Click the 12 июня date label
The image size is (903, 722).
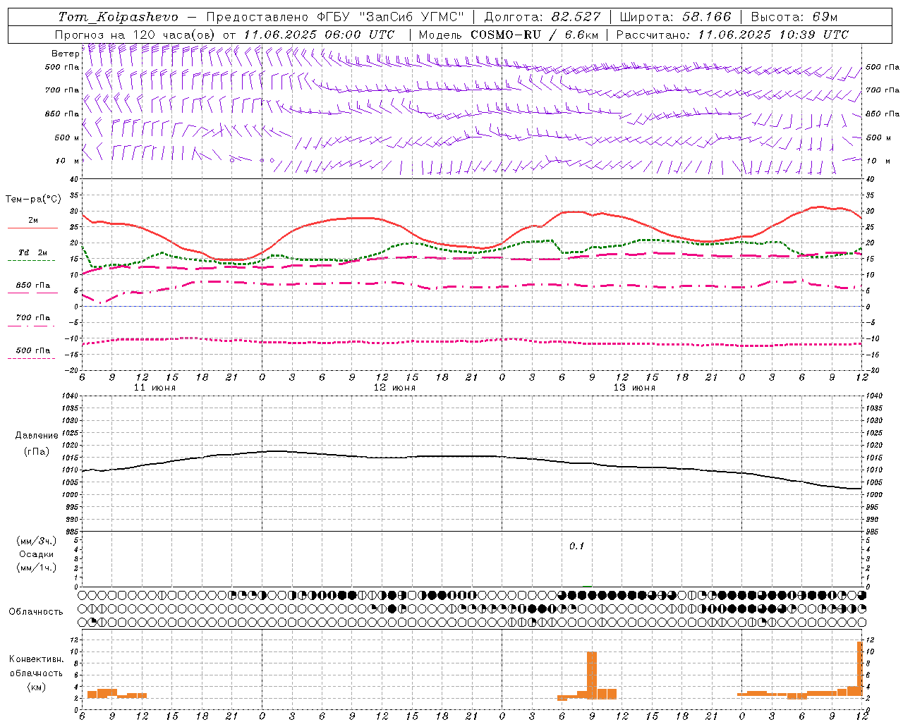[394, 388]
